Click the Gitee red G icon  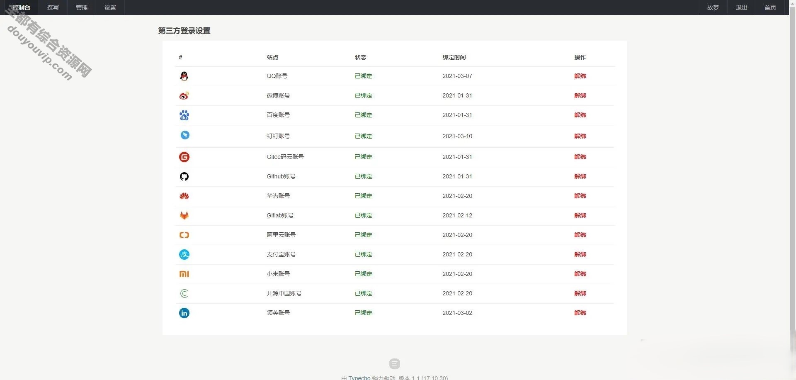tap(184, 157)
